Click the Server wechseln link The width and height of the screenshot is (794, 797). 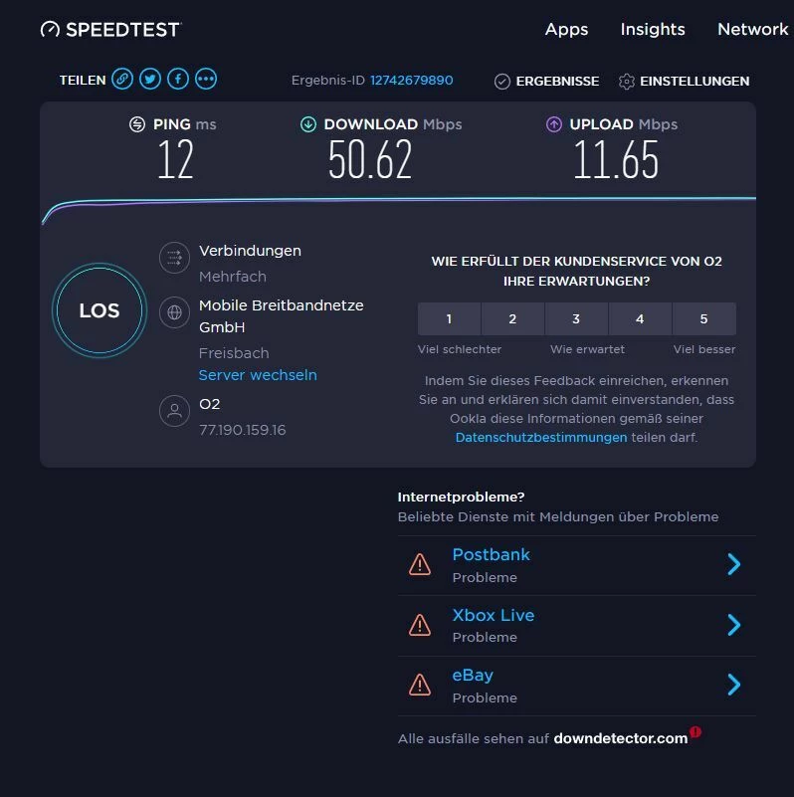point(258,375)
